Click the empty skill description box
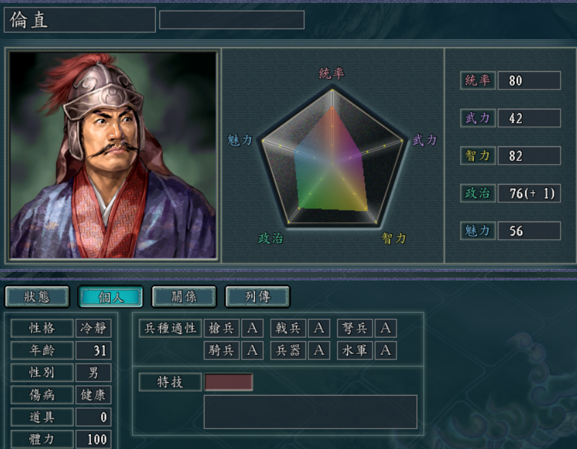Image resolution: width=577 pixels, height=449 pixels. pos(310,412)
